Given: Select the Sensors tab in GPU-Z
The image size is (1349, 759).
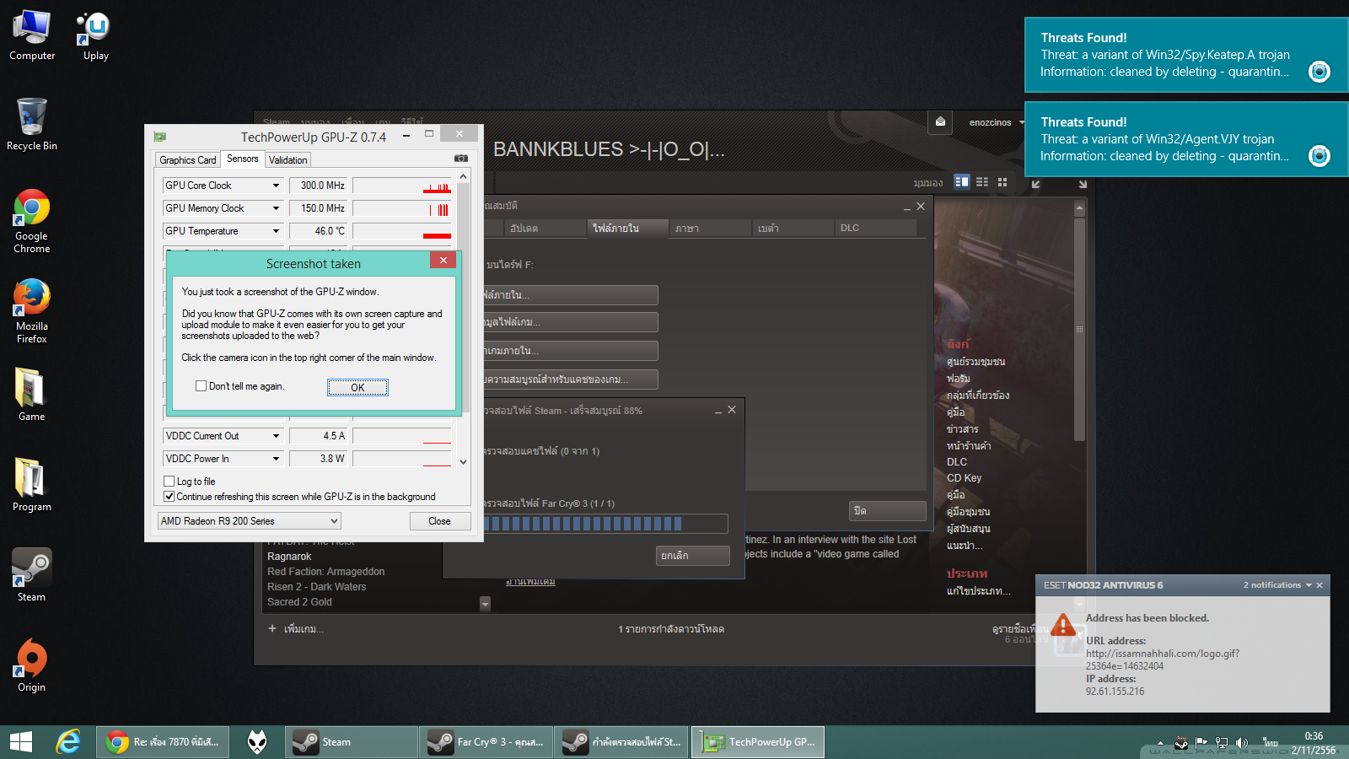Looking at the screenshot, I should (x=243, y=159).
